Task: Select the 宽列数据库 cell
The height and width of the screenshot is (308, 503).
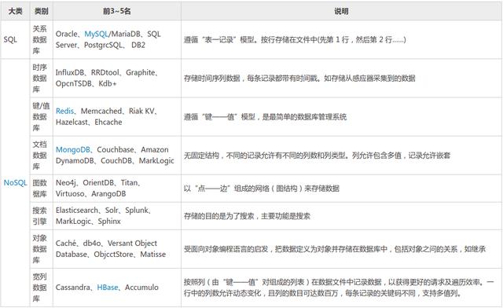Action: point(42,288)
